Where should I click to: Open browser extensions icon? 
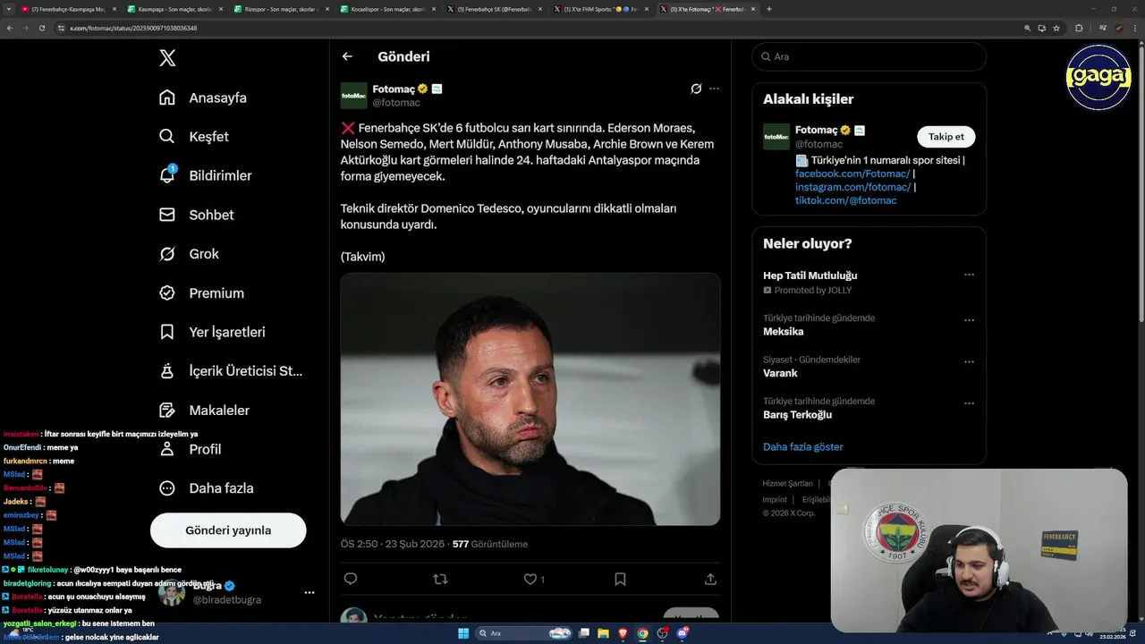pos(1079,28)
